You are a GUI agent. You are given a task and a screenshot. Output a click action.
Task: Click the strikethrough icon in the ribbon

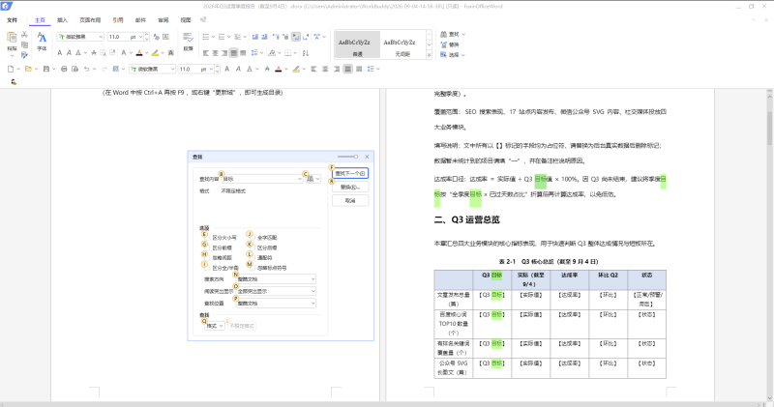(93, 53)
